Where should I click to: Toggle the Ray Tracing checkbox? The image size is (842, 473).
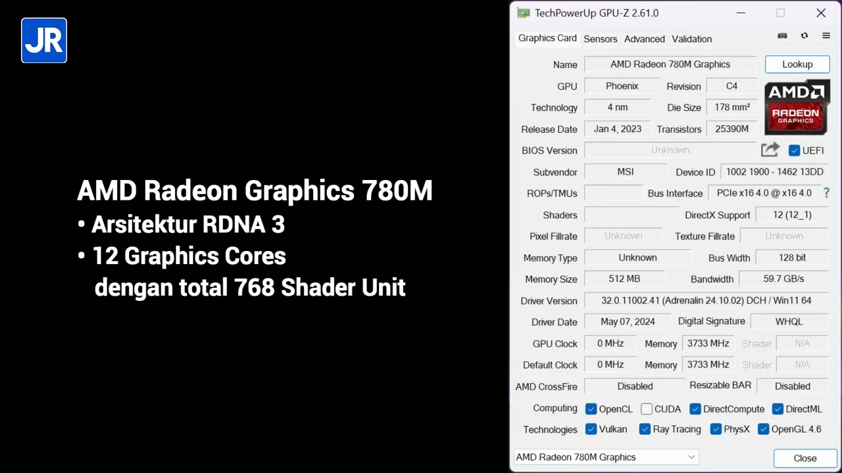coord(645,430)
